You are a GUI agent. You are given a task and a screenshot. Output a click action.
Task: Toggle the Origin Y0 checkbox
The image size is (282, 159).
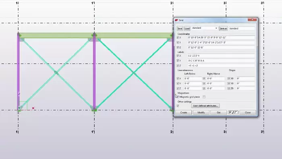(229, 84)
